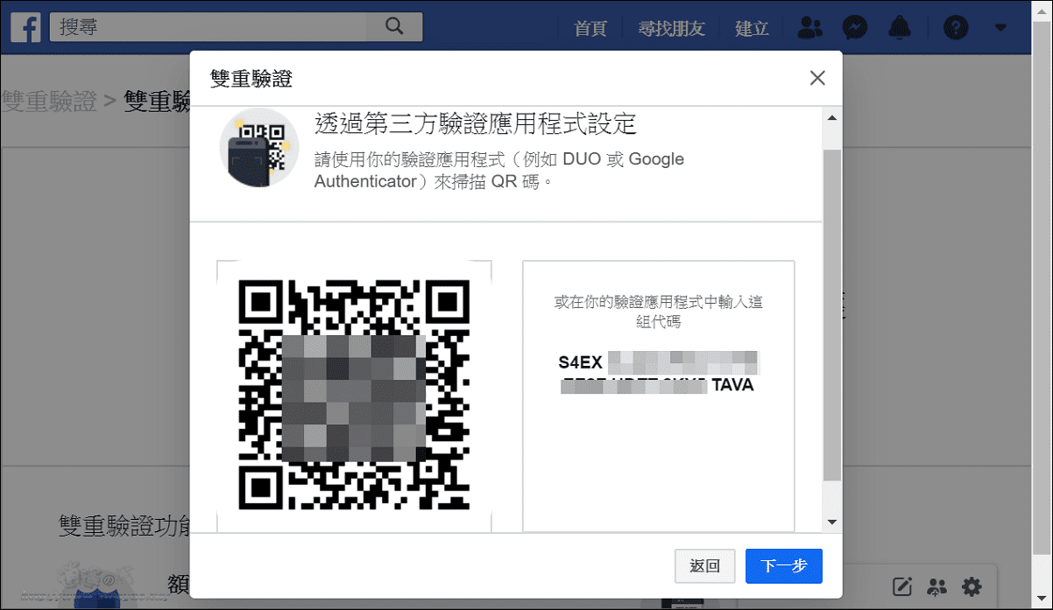The height and width of the screenshot is (610, 1053).
Task: Click the new message compose icon
Action: tap(903, 586)
